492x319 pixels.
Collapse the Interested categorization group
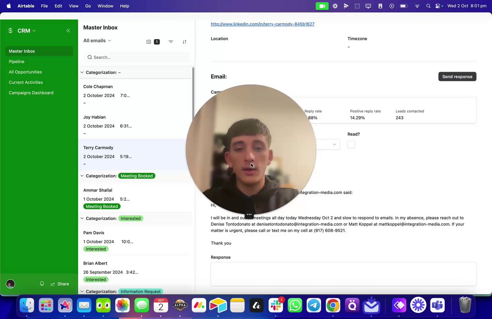coord(82,218)
